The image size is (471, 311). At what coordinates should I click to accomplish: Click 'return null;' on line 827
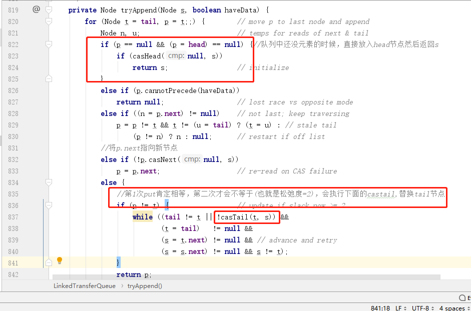(x=140, y=102)
